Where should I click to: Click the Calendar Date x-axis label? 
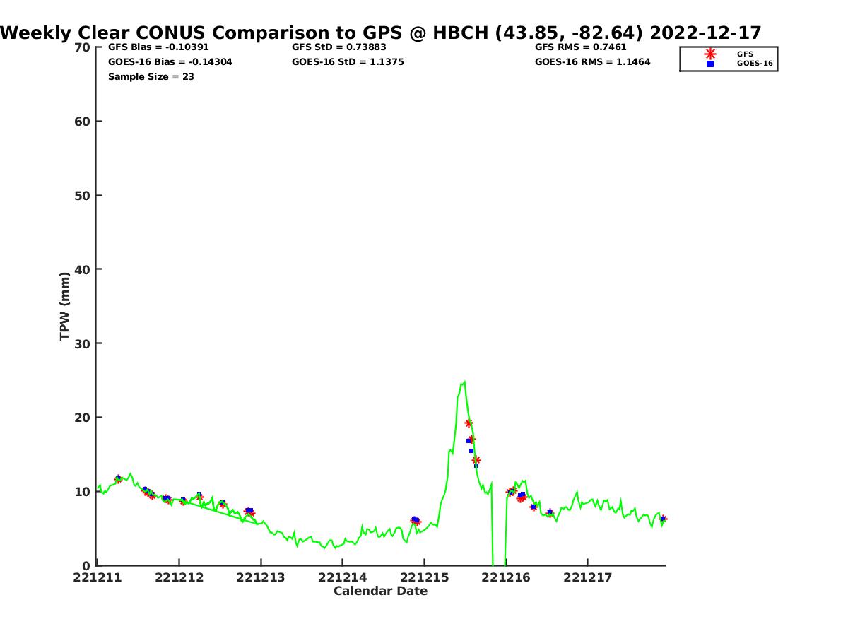[380, 591]
